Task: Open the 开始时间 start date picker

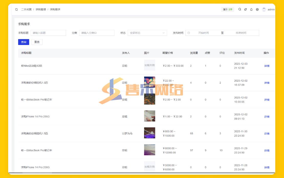Action: (203, 33)
